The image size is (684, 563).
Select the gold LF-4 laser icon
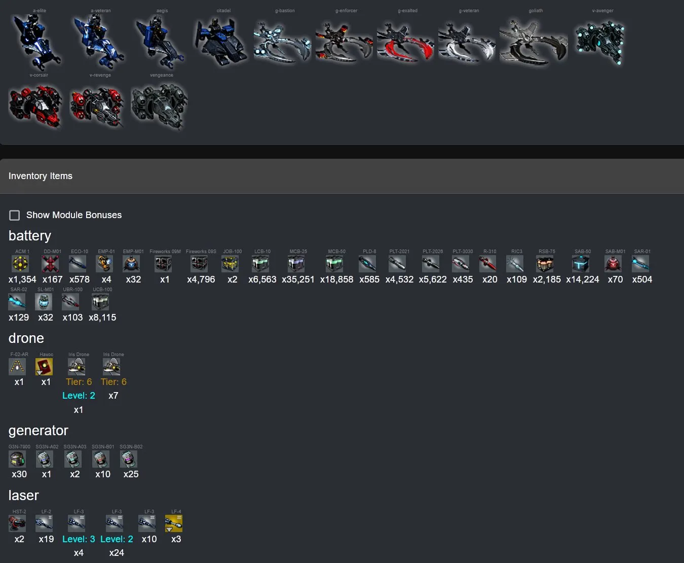(174, 524)
